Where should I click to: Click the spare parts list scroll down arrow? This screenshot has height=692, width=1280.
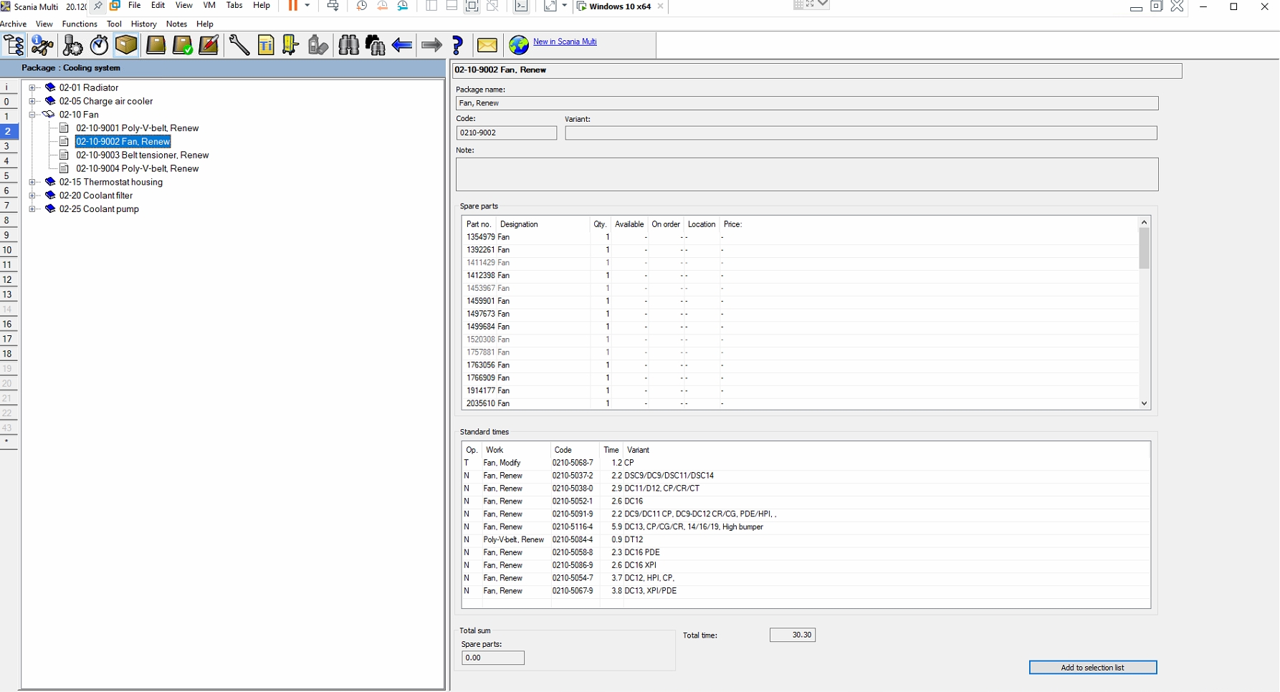(x=1144, y=403)
